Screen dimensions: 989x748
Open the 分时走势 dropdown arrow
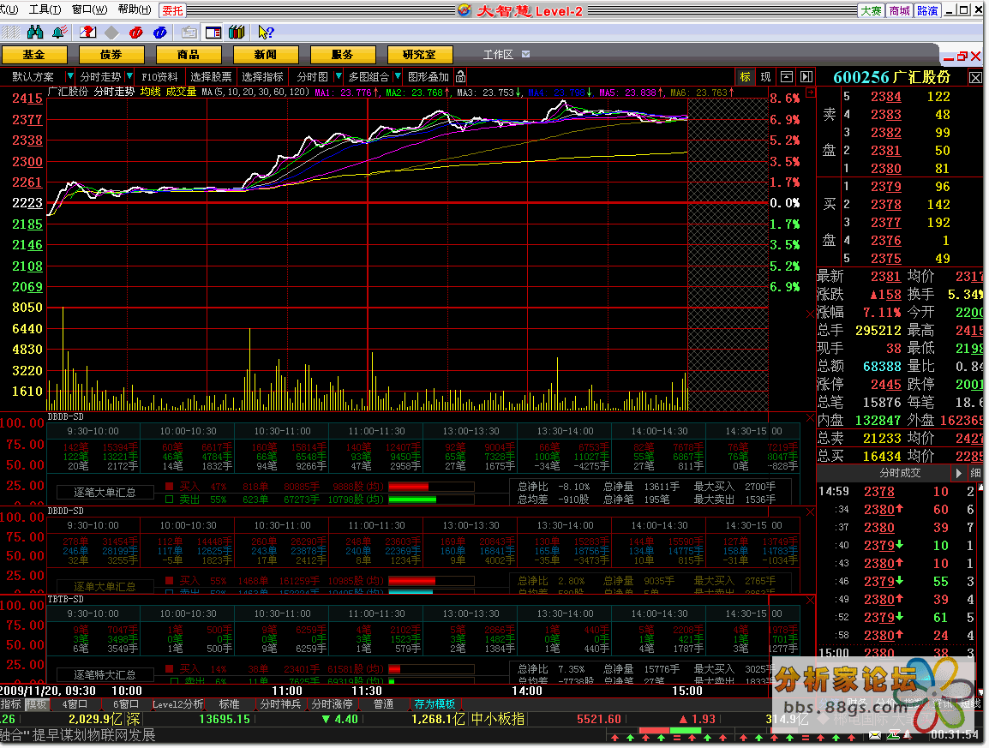(129, 76)
